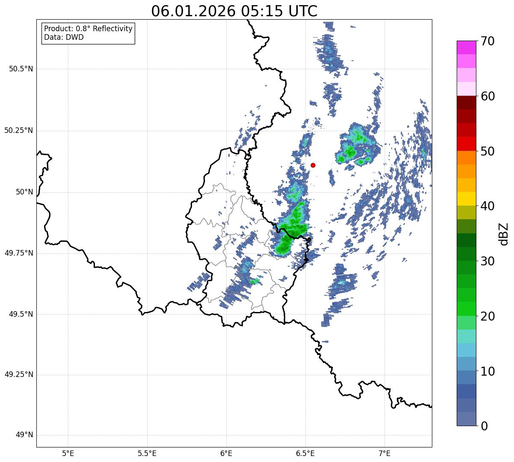The height and width of the screenshot is (462, 514).
Task: Pick the dark maroon swatch below 60
Action: pos(467,103)
